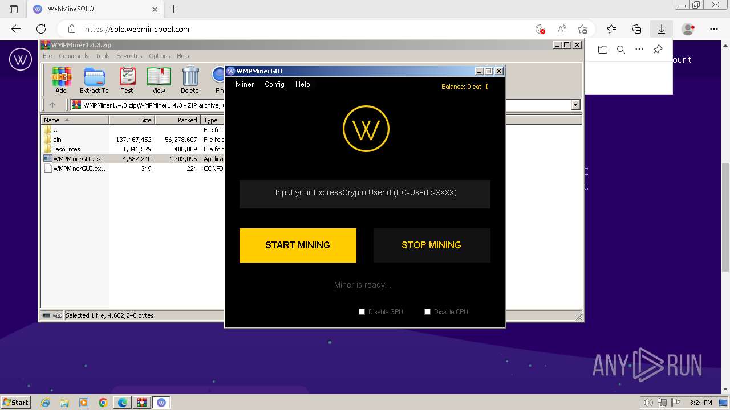The width and height of the screenshot is (730, 410).
Task: Sort WinRAR list by Name column
Action: pos(75,120)
